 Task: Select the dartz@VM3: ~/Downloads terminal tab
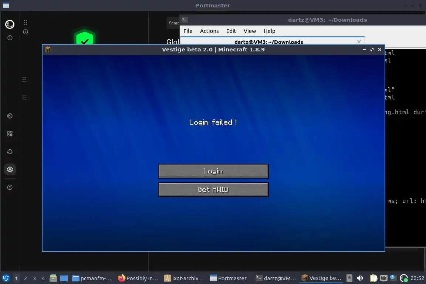coord(269,41)
